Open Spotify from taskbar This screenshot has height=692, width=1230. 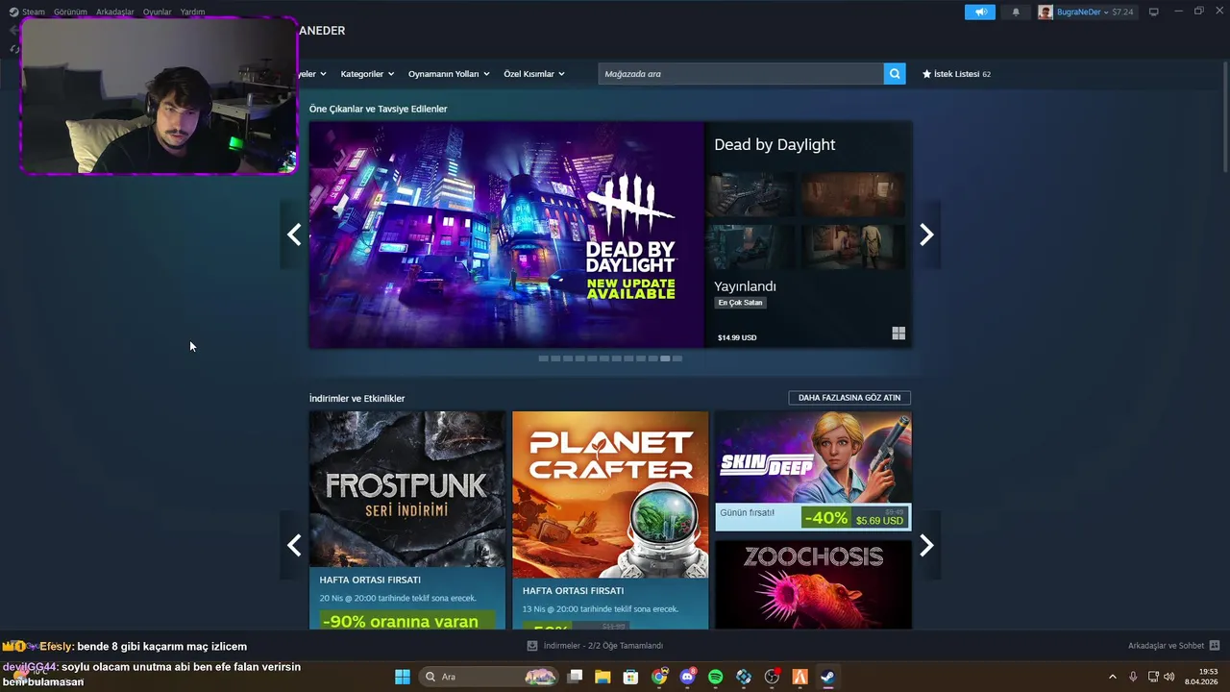tap(715, 677)
